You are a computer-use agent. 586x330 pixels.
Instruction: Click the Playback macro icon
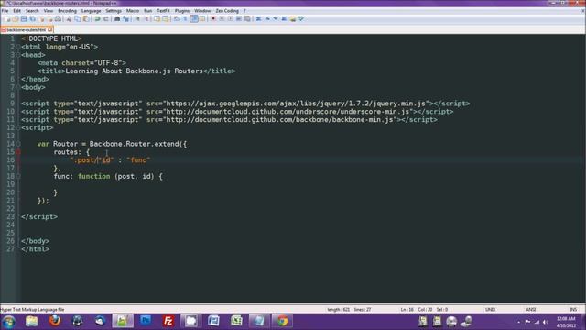[231, 18]
